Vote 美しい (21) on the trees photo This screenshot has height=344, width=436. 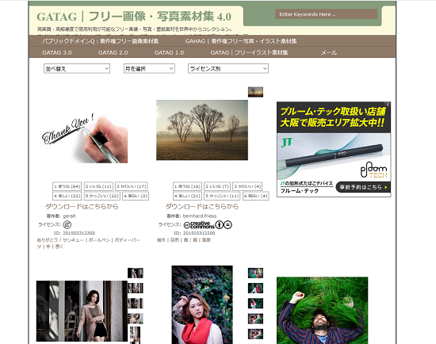tap(187, 196)
